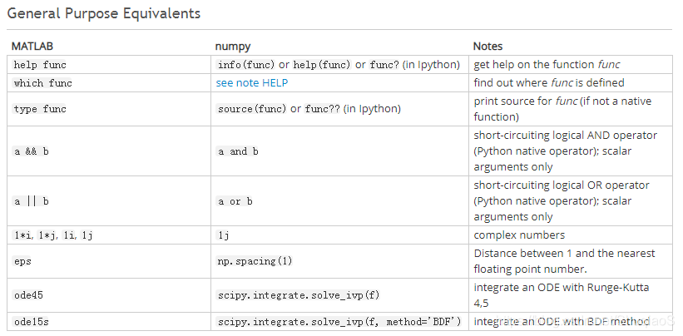Click the 'ode15s' MATLAB entry
683x336 pixels.
click(x=32, y=322)
